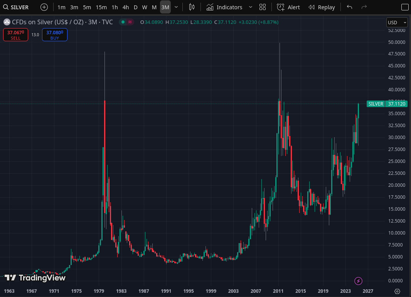Switch to the monthly M timeframe
411x297 pixels.
[154, 7]
